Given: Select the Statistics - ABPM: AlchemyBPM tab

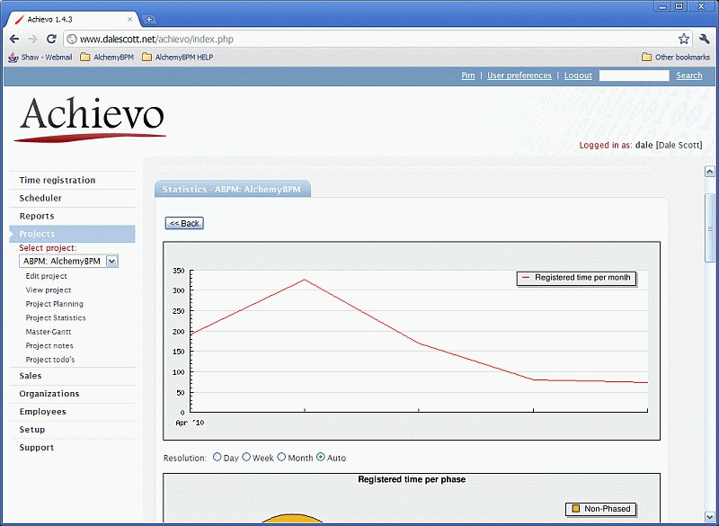Looking at the screenshot, I should [x=233, y=189].
